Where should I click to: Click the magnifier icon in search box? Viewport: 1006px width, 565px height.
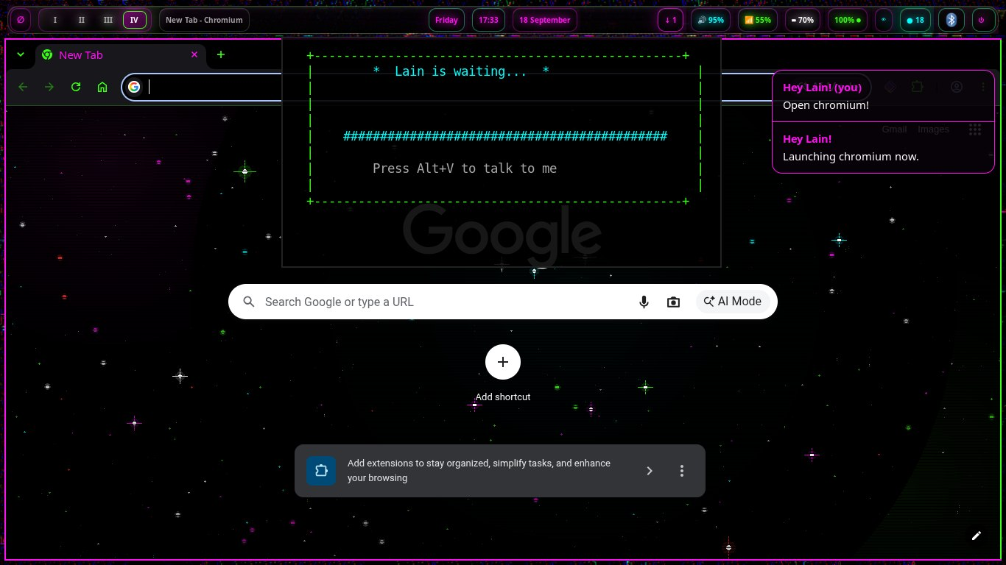coord(249,302)
